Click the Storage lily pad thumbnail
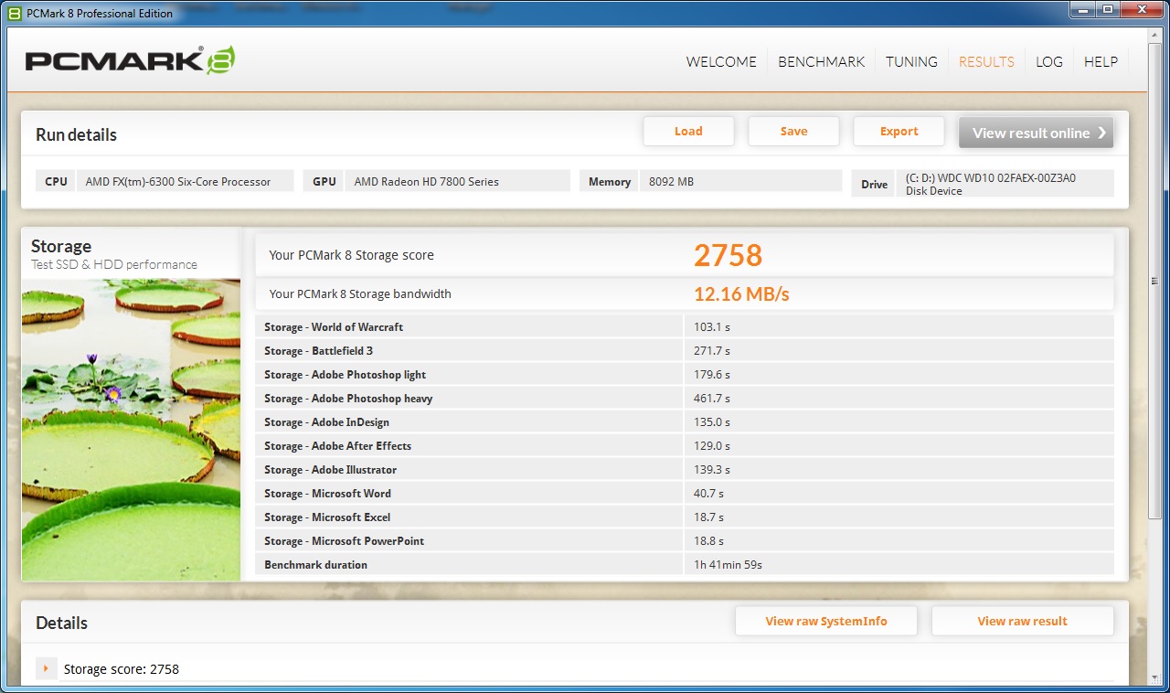The width and height of the screenshot is (1170, 693). point(131,430)
